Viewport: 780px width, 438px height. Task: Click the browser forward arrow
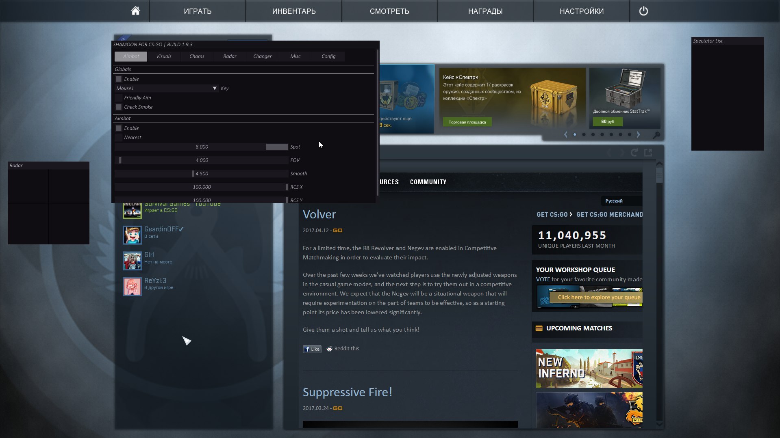tap(622, 153)
